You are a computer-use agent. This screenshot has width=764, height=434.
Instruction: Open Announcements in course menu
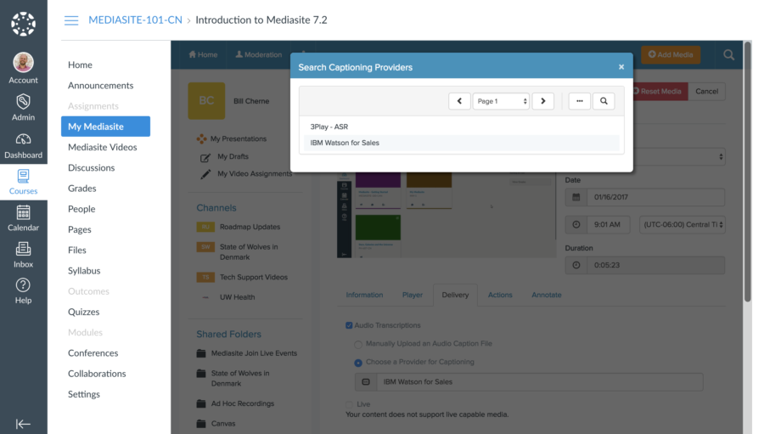pos(100,85)
